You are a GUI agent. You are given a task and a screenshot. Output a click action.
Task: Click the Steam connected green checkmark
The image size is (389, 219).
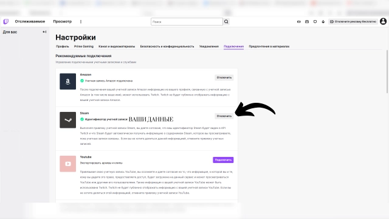coord(82,119)
